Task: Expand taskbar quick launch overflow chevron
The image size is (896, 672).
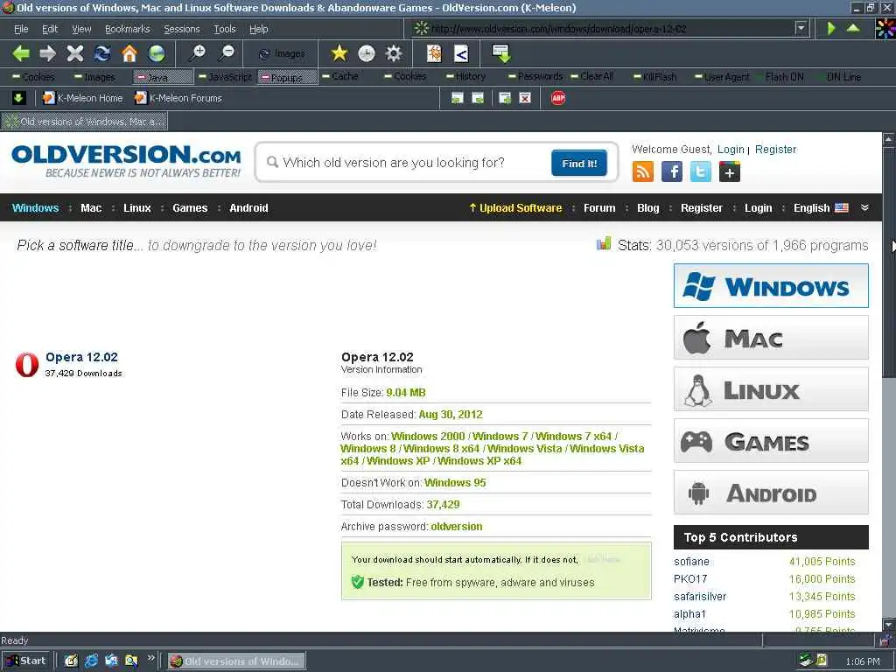Action: point(150,659)
